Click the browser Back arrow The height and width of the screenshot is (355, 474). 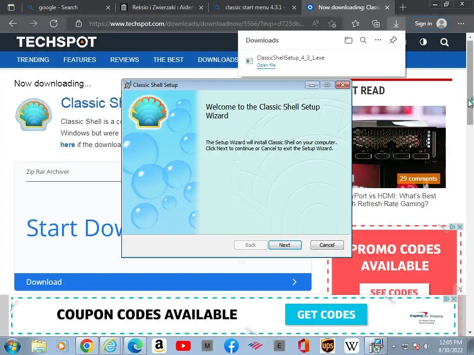[x=13, y=24]
